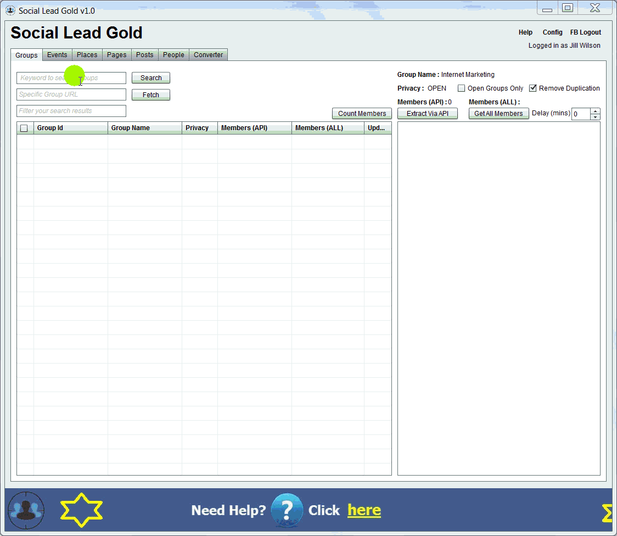Click the crosshair people icon in footer
The image size is (617, 536).
(x=26, y=510)
